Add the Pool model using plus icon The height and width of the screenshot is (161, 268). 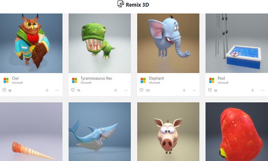tap(253, 90)
